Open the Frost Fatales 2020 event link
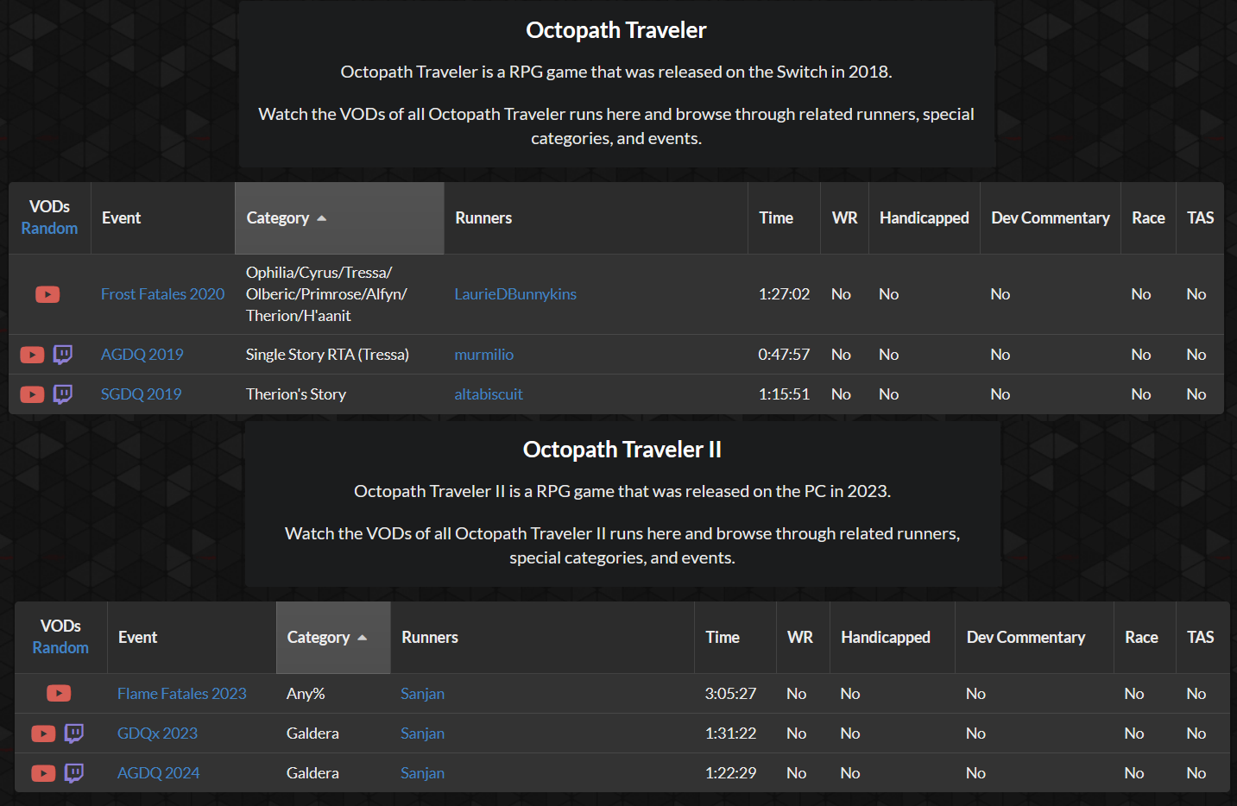1237x806 pixels. coord(162,294)
